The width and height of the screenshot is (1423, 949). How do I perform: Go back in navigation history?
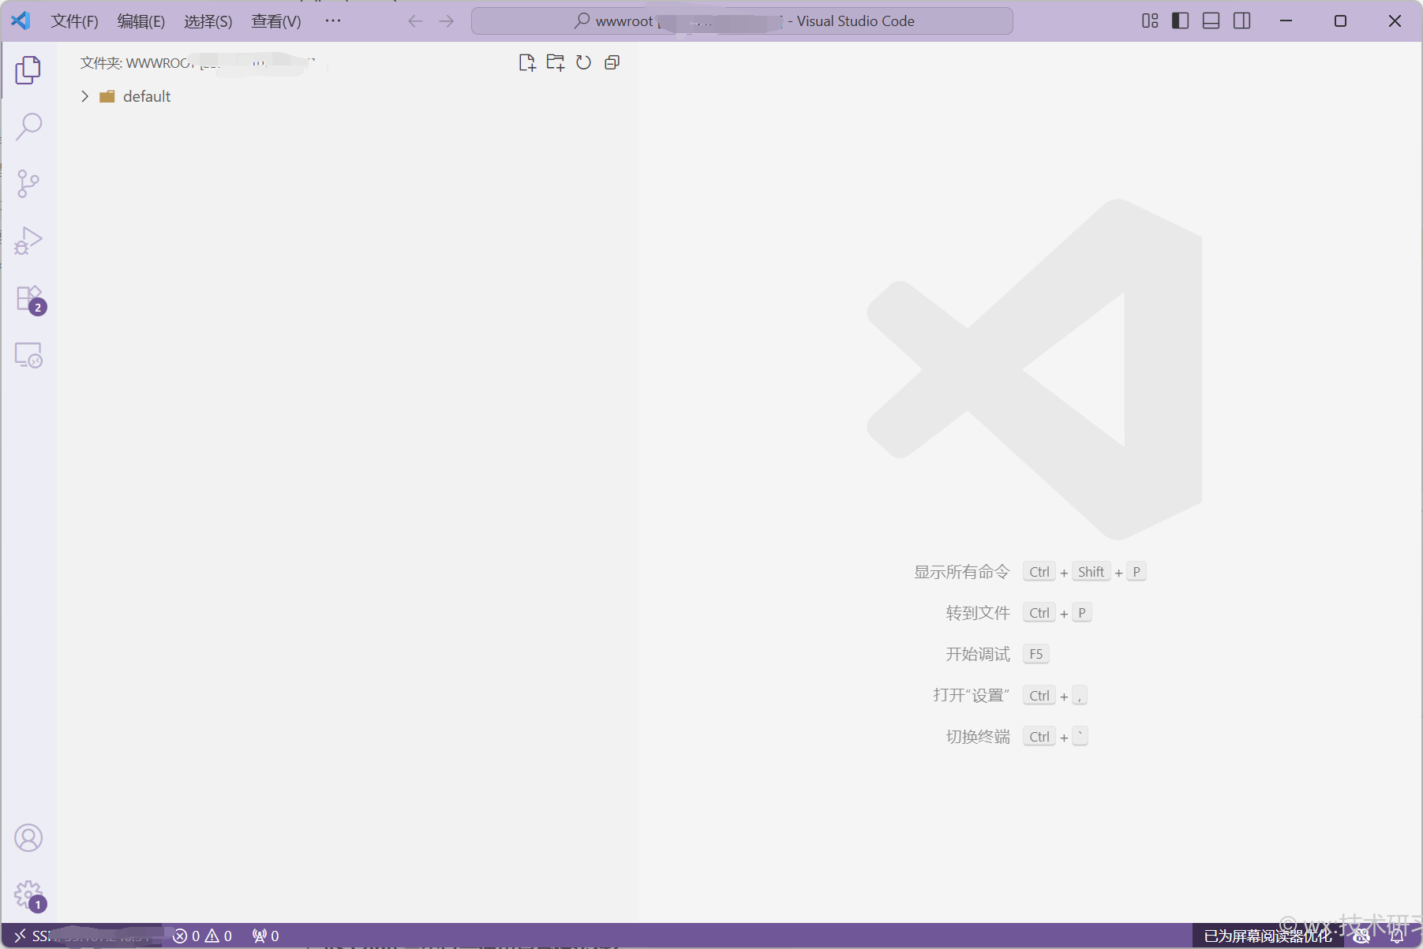click(x=416, y=21)
